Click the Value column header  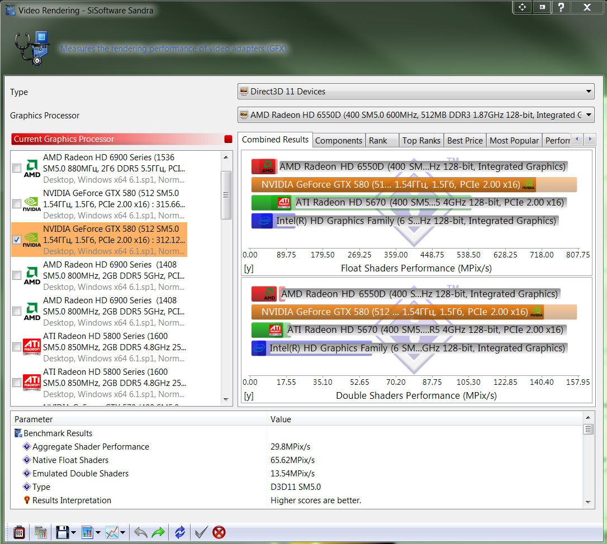(425, 419)
